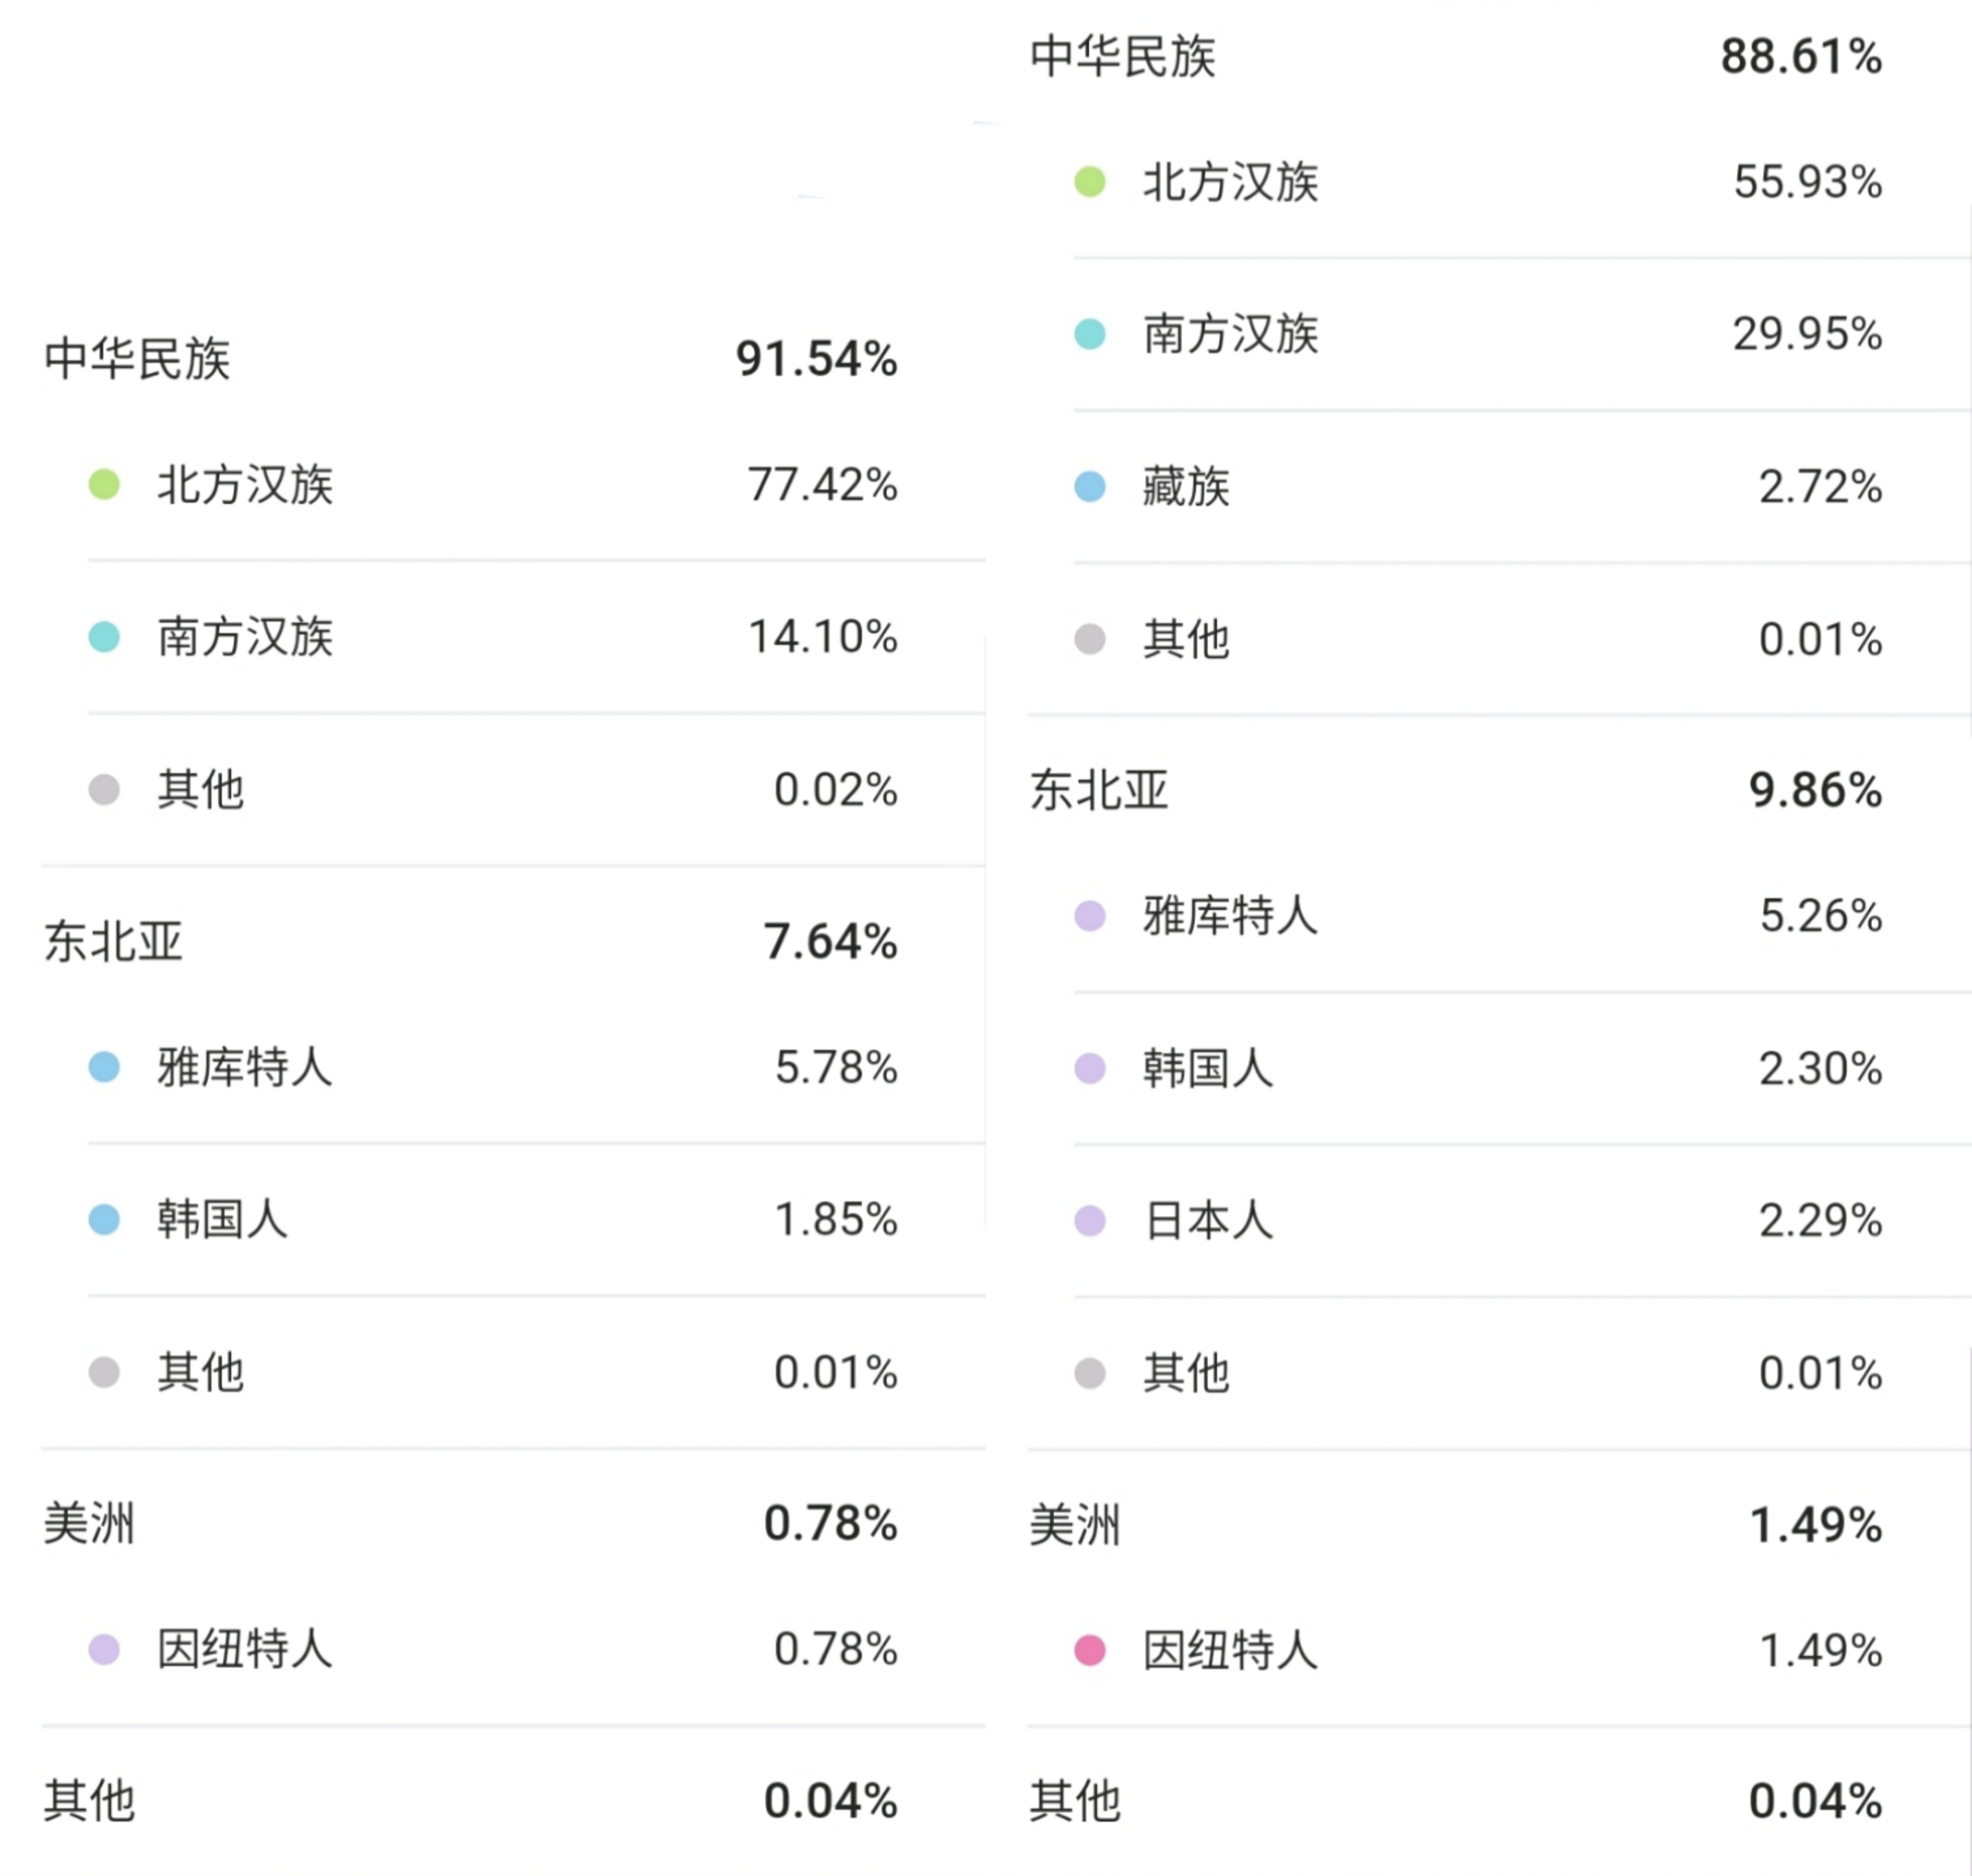Click purple dot beside 日本人 2.29%

pos(1090,1221)
